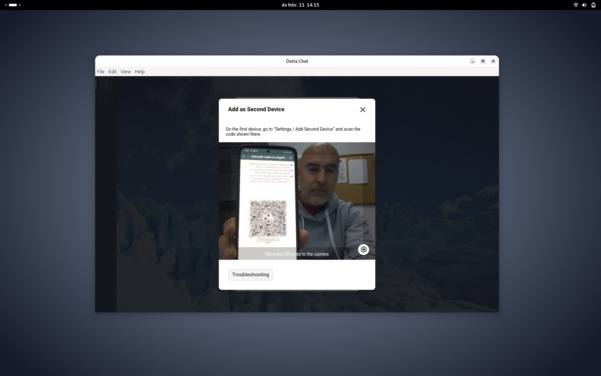Open camera settings with the gear icon
601x376 pixels.
363,249
